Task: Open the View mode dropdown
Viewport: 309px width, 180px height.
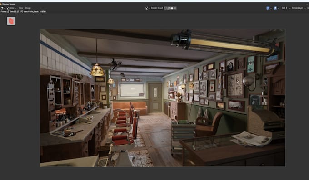Action: point(12,8)
